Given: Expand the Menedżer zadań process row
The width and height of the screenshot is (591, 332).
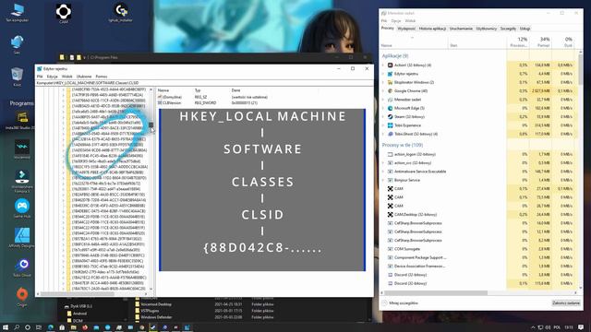Looking at the screenshot, I should pos(383,100).
